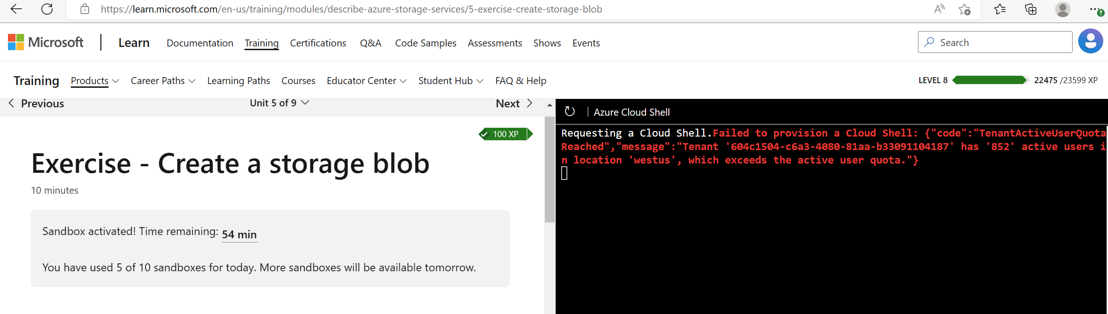Expand the Products dropdown
Image resolution: width=1108 pixels, height=314 pixels.
click(x=95, y=81)
